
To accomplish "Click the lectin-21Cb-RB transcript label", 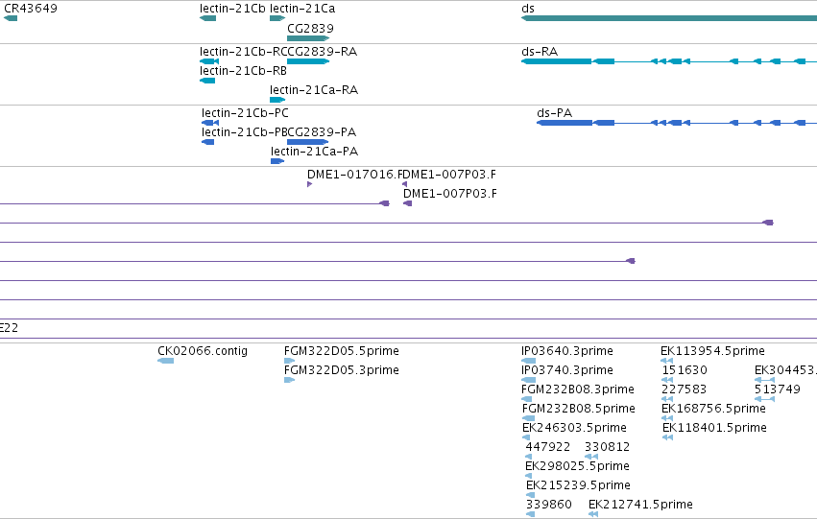I will 243,71.
